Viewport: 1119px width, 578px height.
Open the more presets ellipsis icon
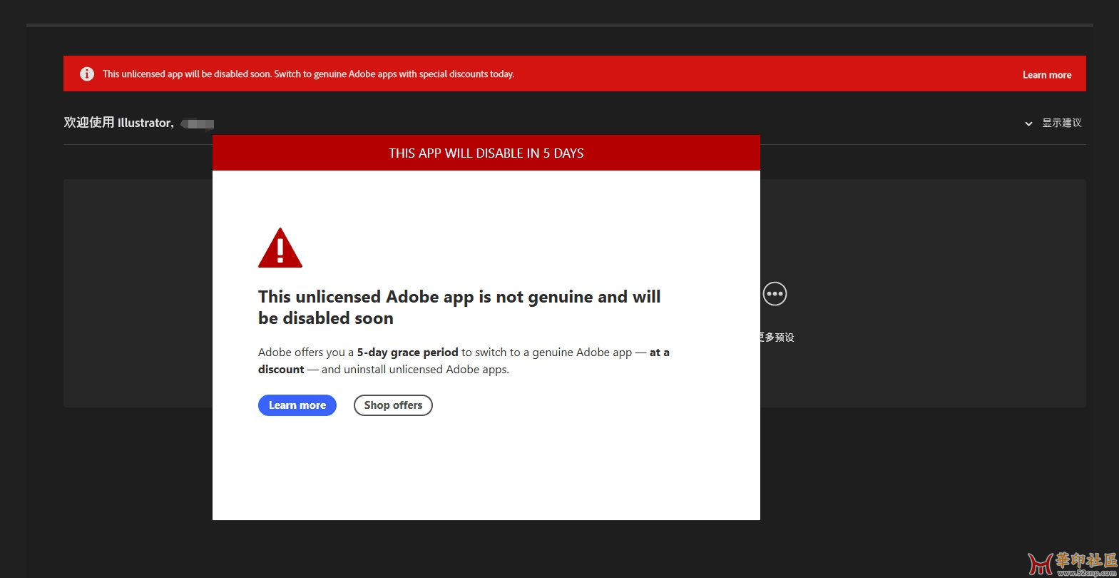coord(775,293)
